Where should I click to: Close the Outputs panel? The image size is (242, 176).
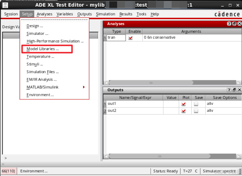pos(239,90)
